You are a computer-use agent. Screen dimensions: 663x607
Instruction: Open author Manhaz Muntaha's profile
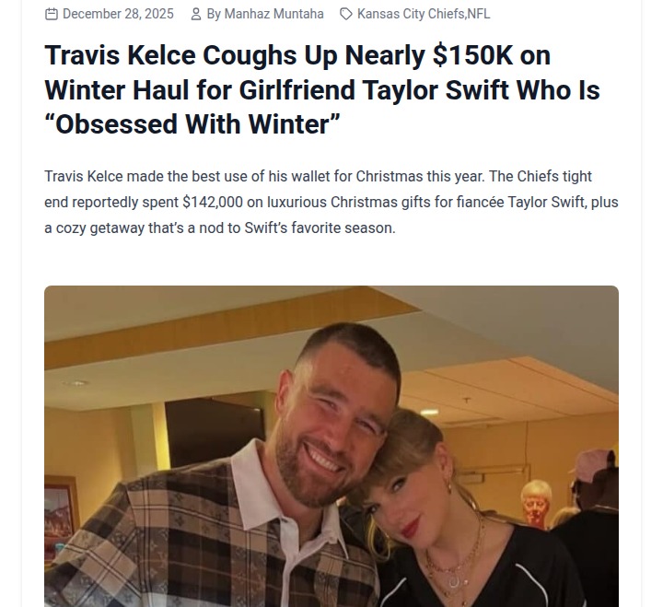(274, 14)
